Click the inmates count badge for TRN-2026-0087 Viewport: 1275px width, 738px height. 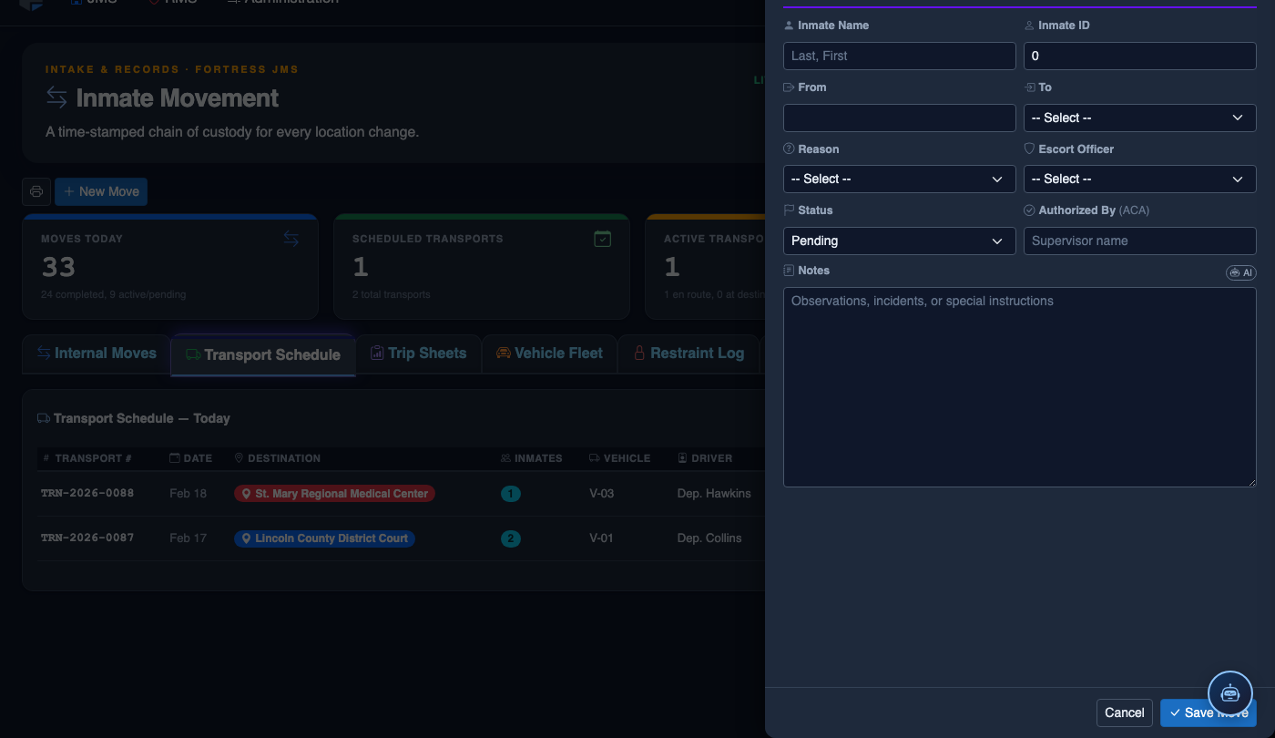[x=511, y=538]
